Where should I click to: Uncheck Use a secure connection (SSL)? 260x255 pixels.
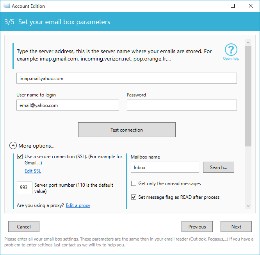(20, 157)
